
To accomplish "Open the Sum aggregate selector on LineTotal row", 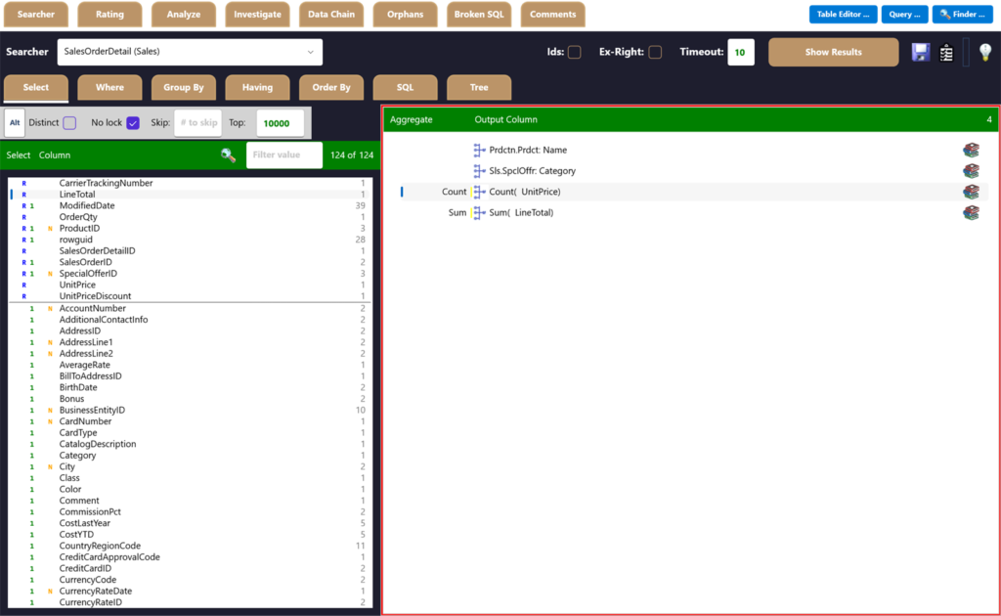I will 457,212.
